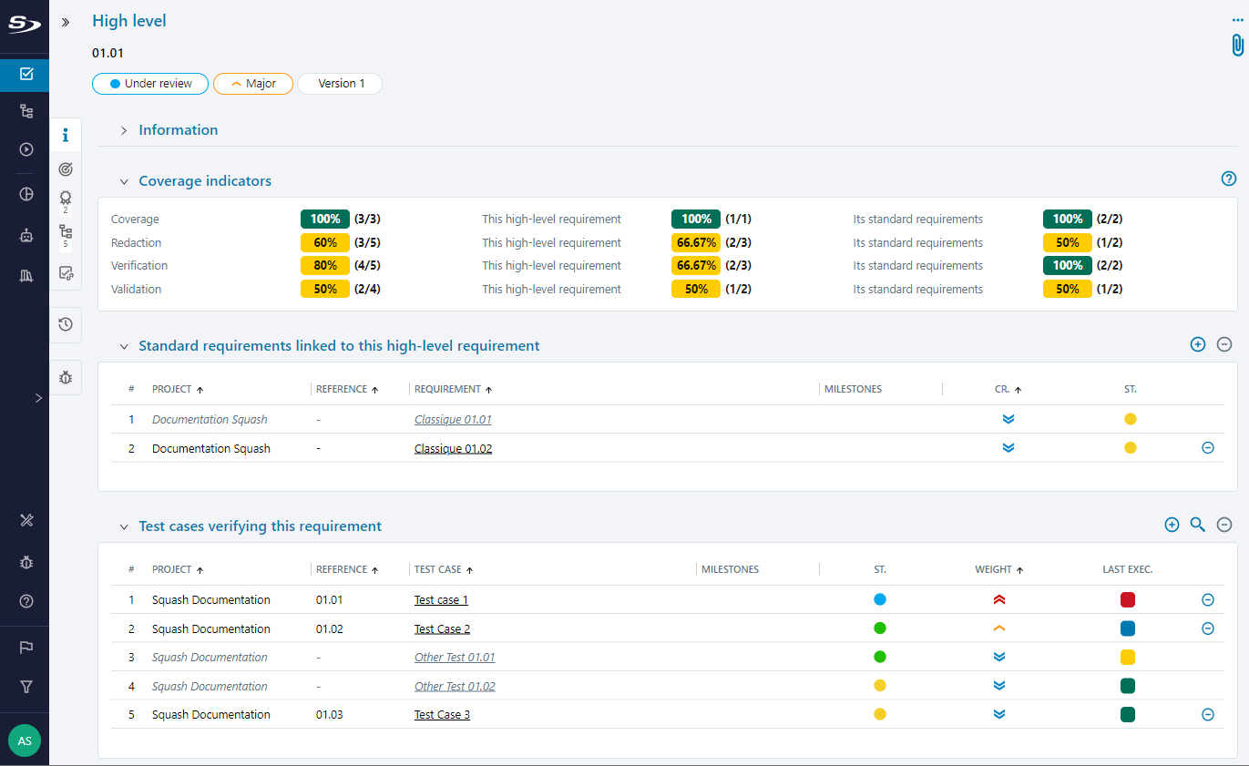Add a test case with plus icon

point(1172,525)
